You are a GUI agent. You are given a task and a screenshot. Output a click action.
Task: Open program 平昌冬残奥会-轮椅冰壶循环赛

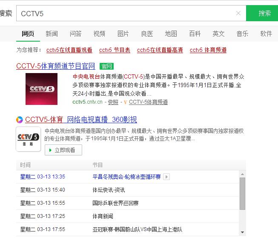tap(126, 177)
